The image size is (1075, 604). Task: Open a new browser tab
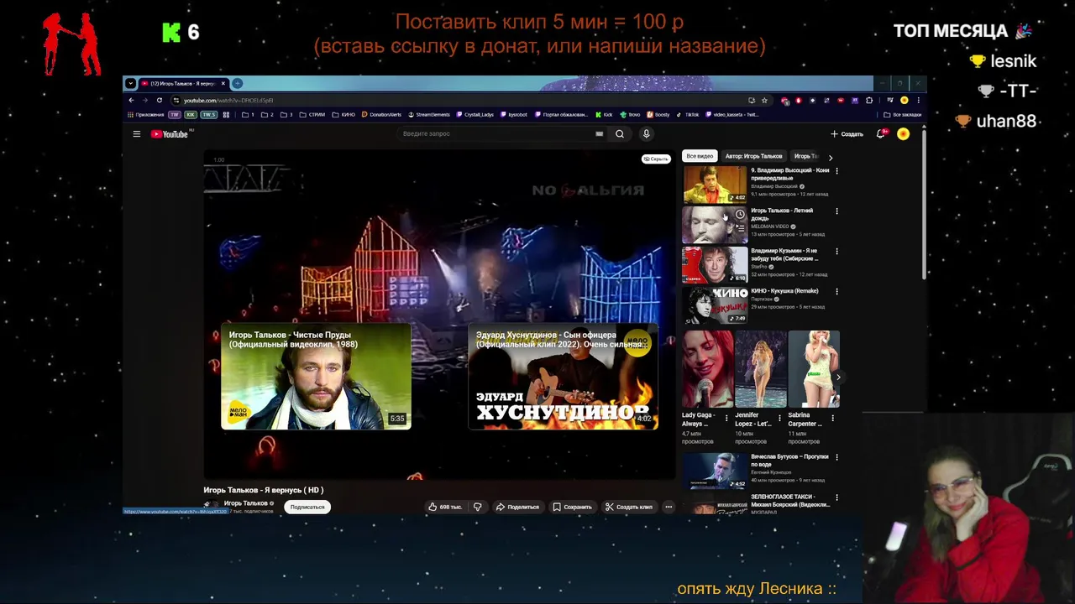[x=237, y=83]
